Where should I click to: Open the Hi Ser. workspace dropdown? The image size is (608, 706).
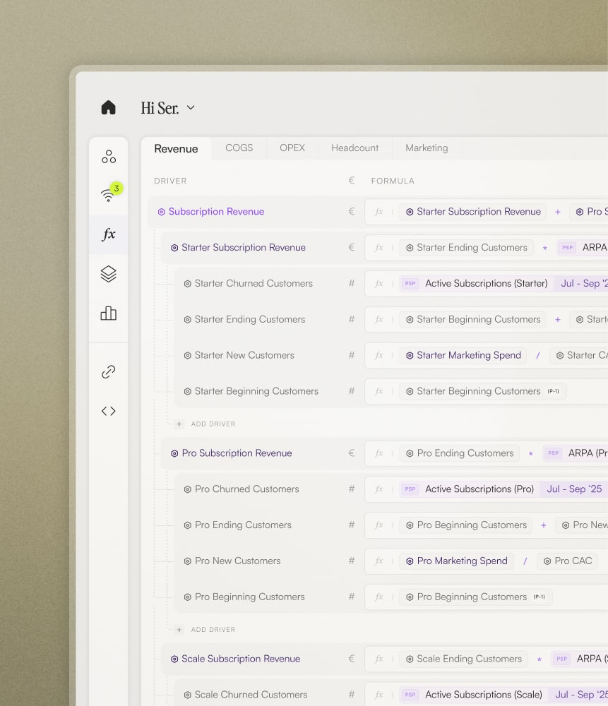(189, 108)
